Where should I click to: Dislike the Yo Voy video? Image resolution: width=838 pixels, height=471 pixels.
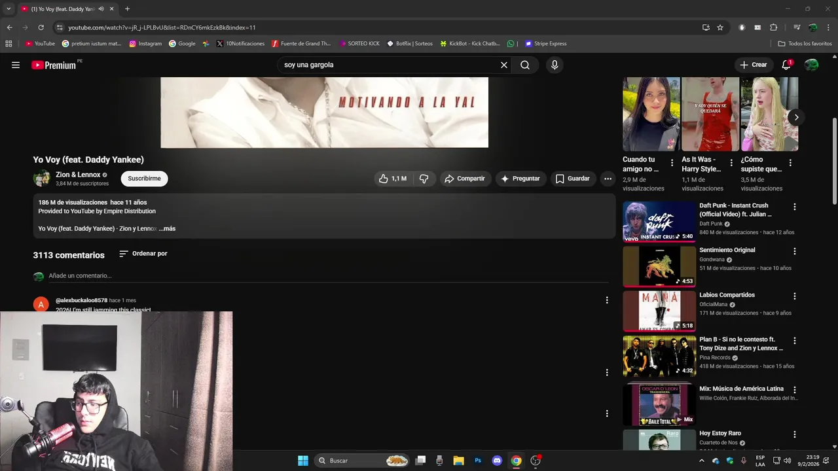[424, 179]
